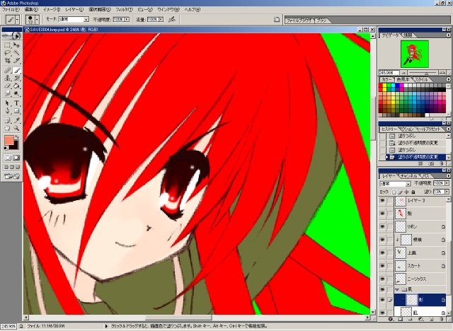This screenshot has width=453, height=331.
Task: Click the canvas horizontal scrollbar
Action: click(197, 318)
